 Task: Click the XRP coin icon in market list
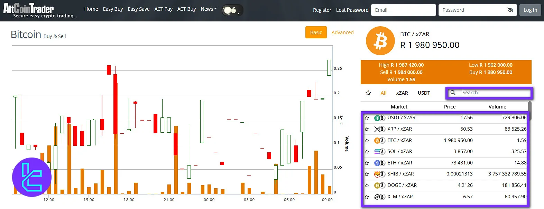[x=377, y=129]
